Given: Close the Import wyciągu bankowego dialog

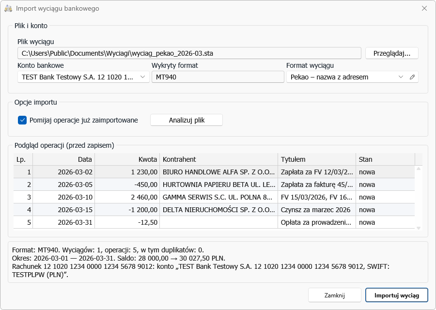Looking at the screenshot, I should point(424,9).
